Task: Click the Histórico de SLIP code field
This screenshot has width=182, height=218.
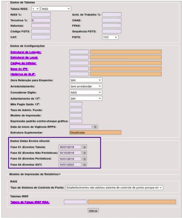Action: coord(79,74)
